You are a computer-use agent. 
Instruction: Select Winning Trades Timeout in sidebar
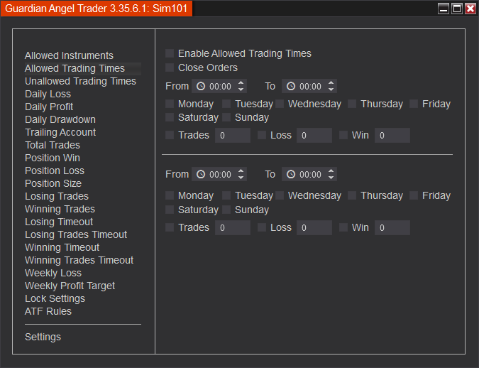coord(79,260)
